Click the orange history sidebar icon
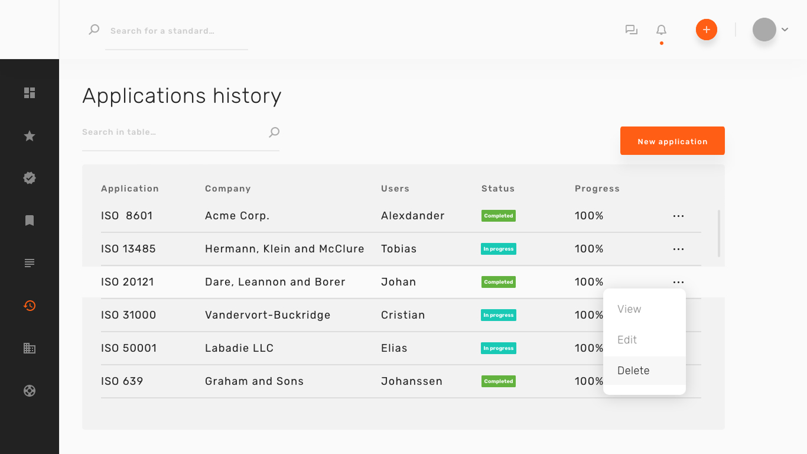This screenshot has width=807, height=454. 30,306
